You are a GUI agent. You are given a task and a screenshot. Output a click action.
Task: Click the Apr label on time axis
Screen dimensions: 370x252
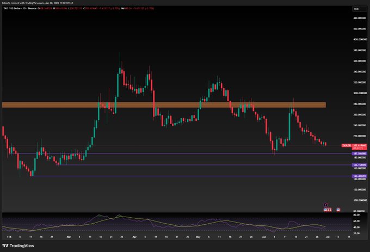[134, 237]
